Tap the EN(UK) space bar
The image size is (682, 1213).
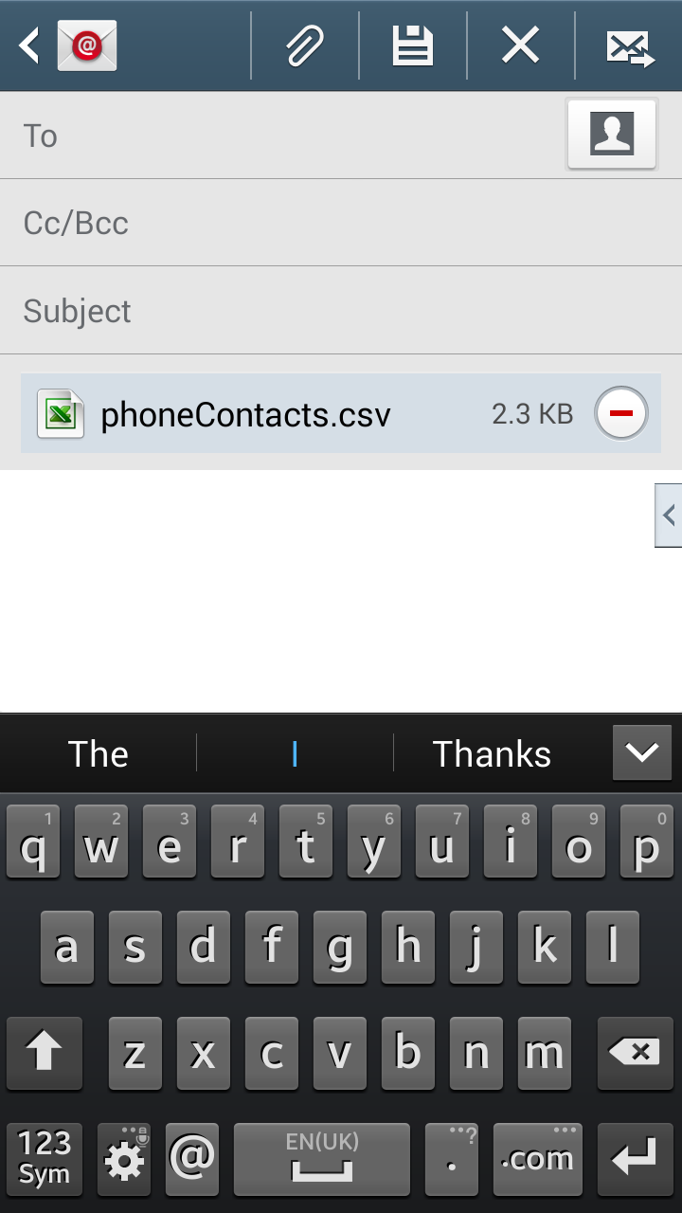tap(322, 1159)
